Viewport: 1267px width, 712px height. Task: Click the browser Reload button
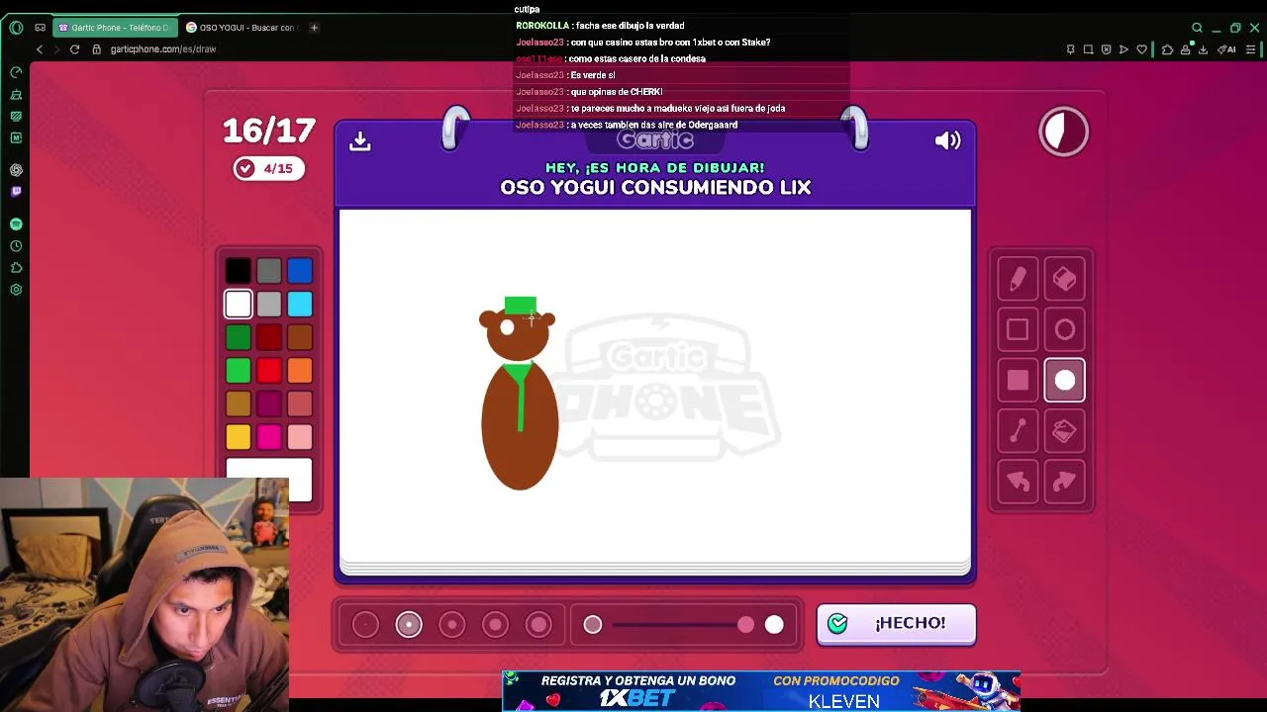(x=74, y=49)
